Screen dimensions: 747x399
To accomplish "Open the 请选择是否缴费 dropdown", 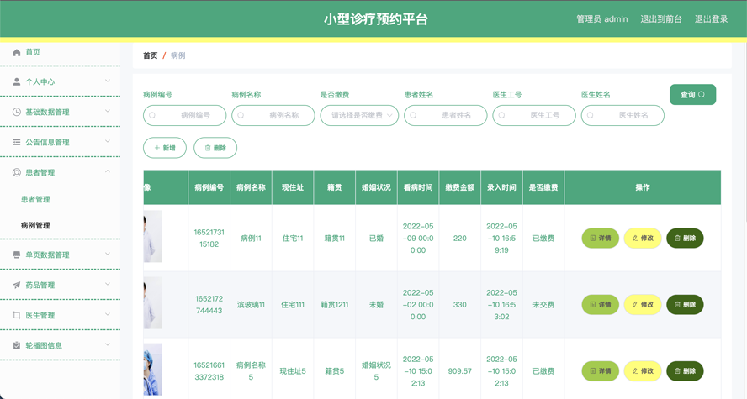I will 359,116.
